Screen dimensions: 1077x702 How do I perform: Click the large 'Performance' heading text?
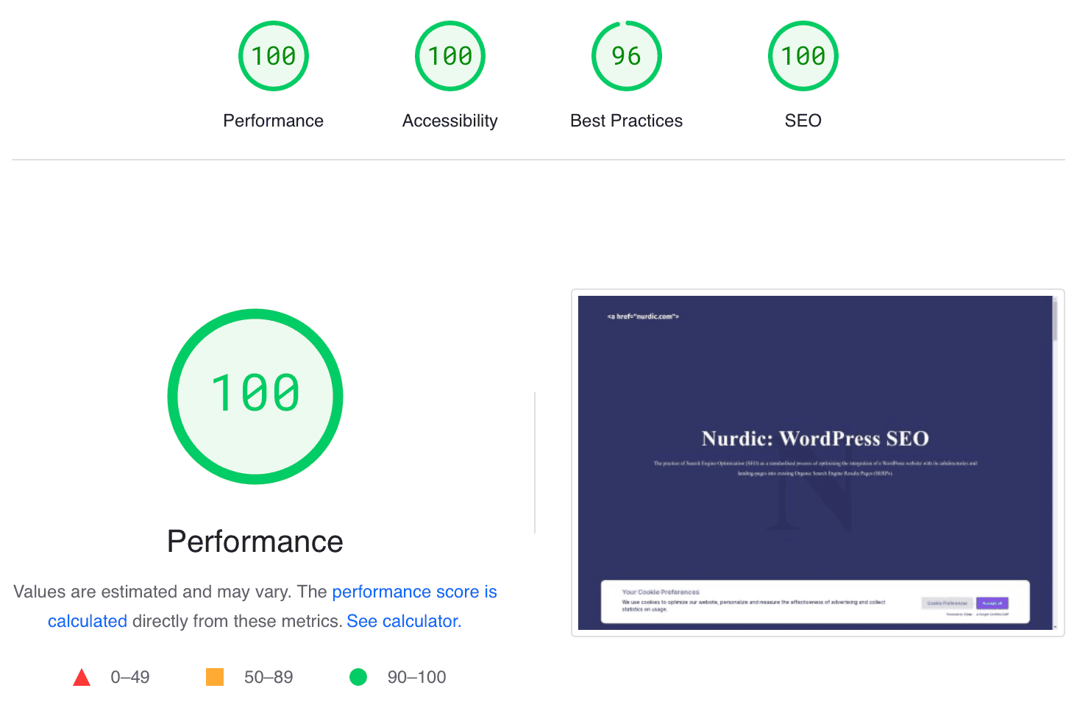coord(255,542)
